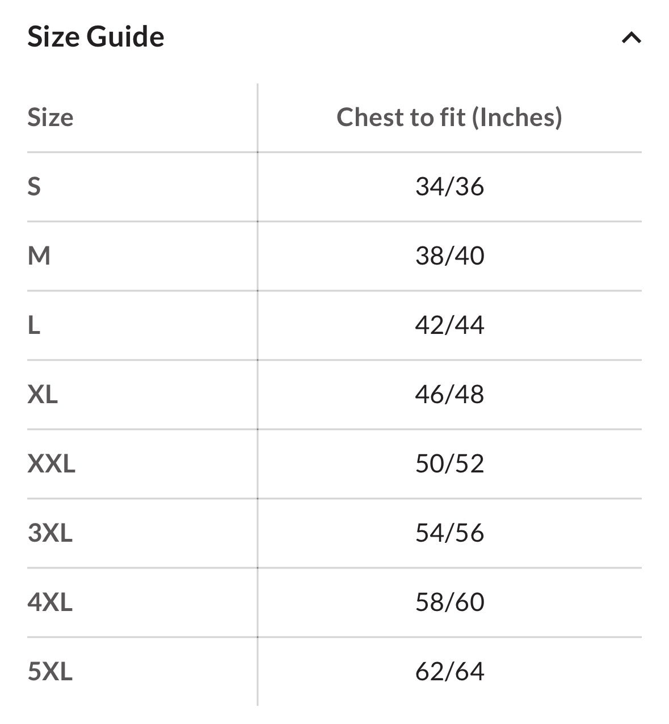Click the 62/64 chest measurement
Screen dimensions: 669x724
449,672
